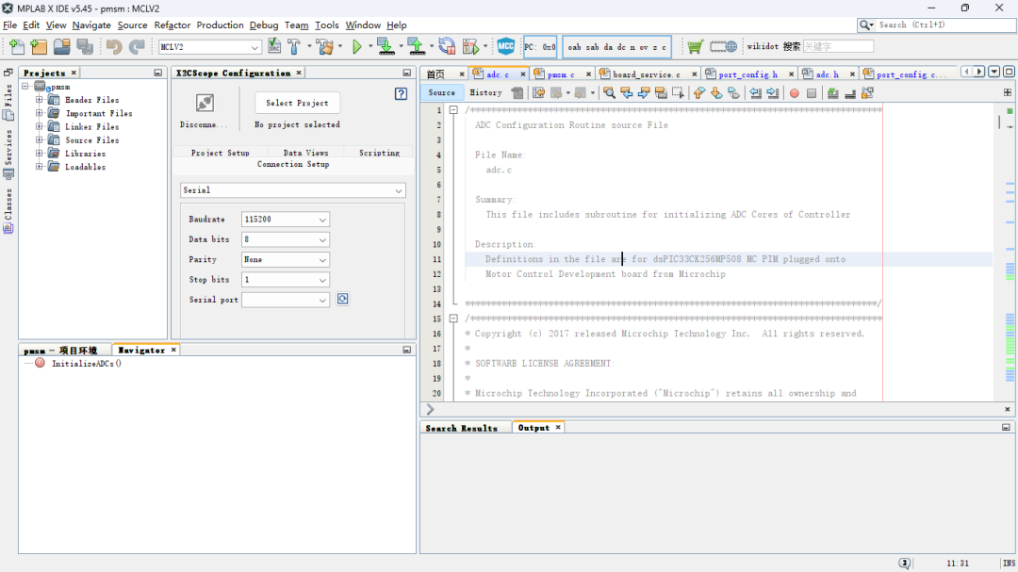Click the Build Project hammer icon
The width and height of the screenshot is (1018, 572).
click(x=294, y=47)
